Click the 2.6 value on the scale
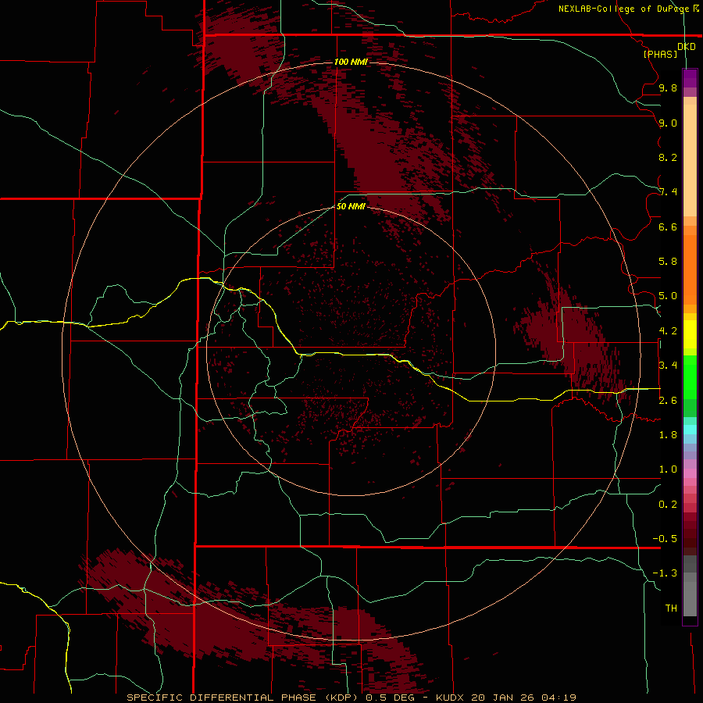This screenshot has width=703, height=703. click(668, 401)
